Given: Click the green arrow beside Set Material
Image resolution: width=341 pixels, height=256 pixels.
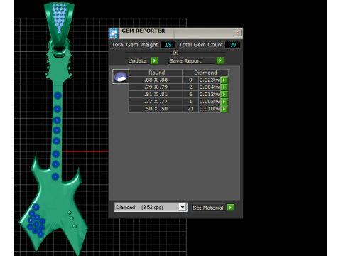Looking at the screenshot, I should pyautogui.click(x=230, y=208).
